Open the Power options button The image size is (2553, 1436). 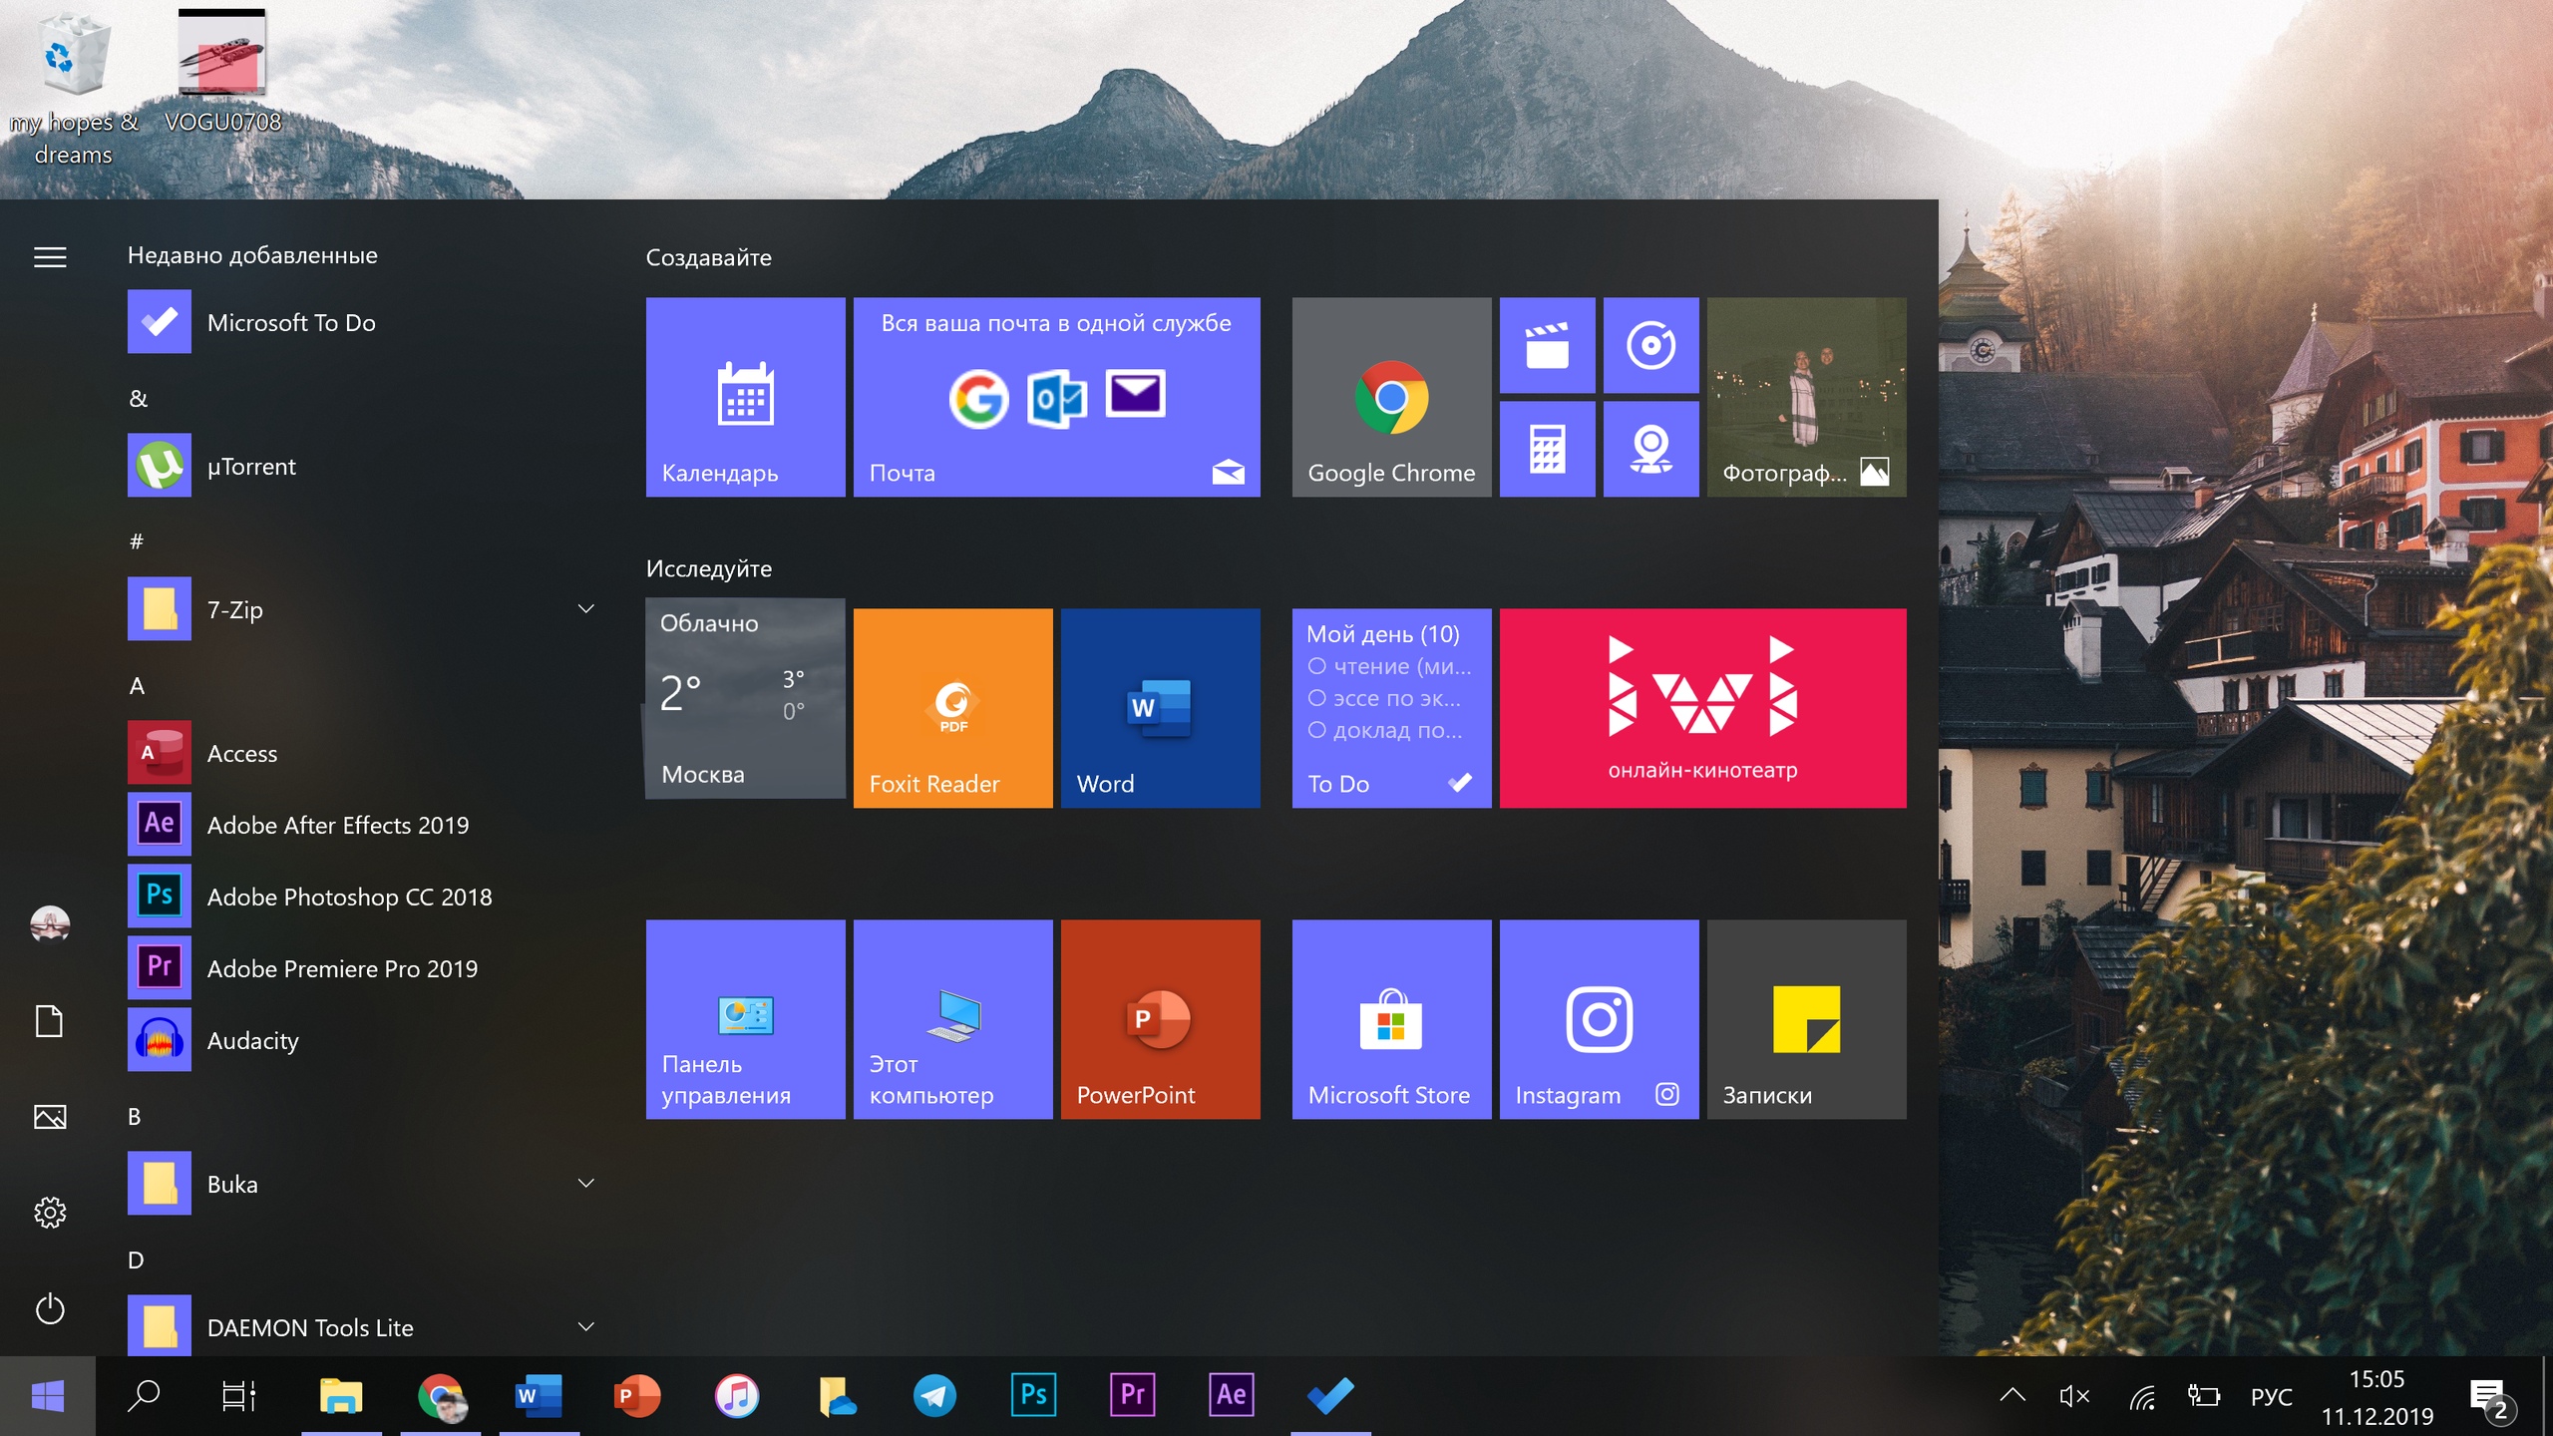pos(50,1308)
